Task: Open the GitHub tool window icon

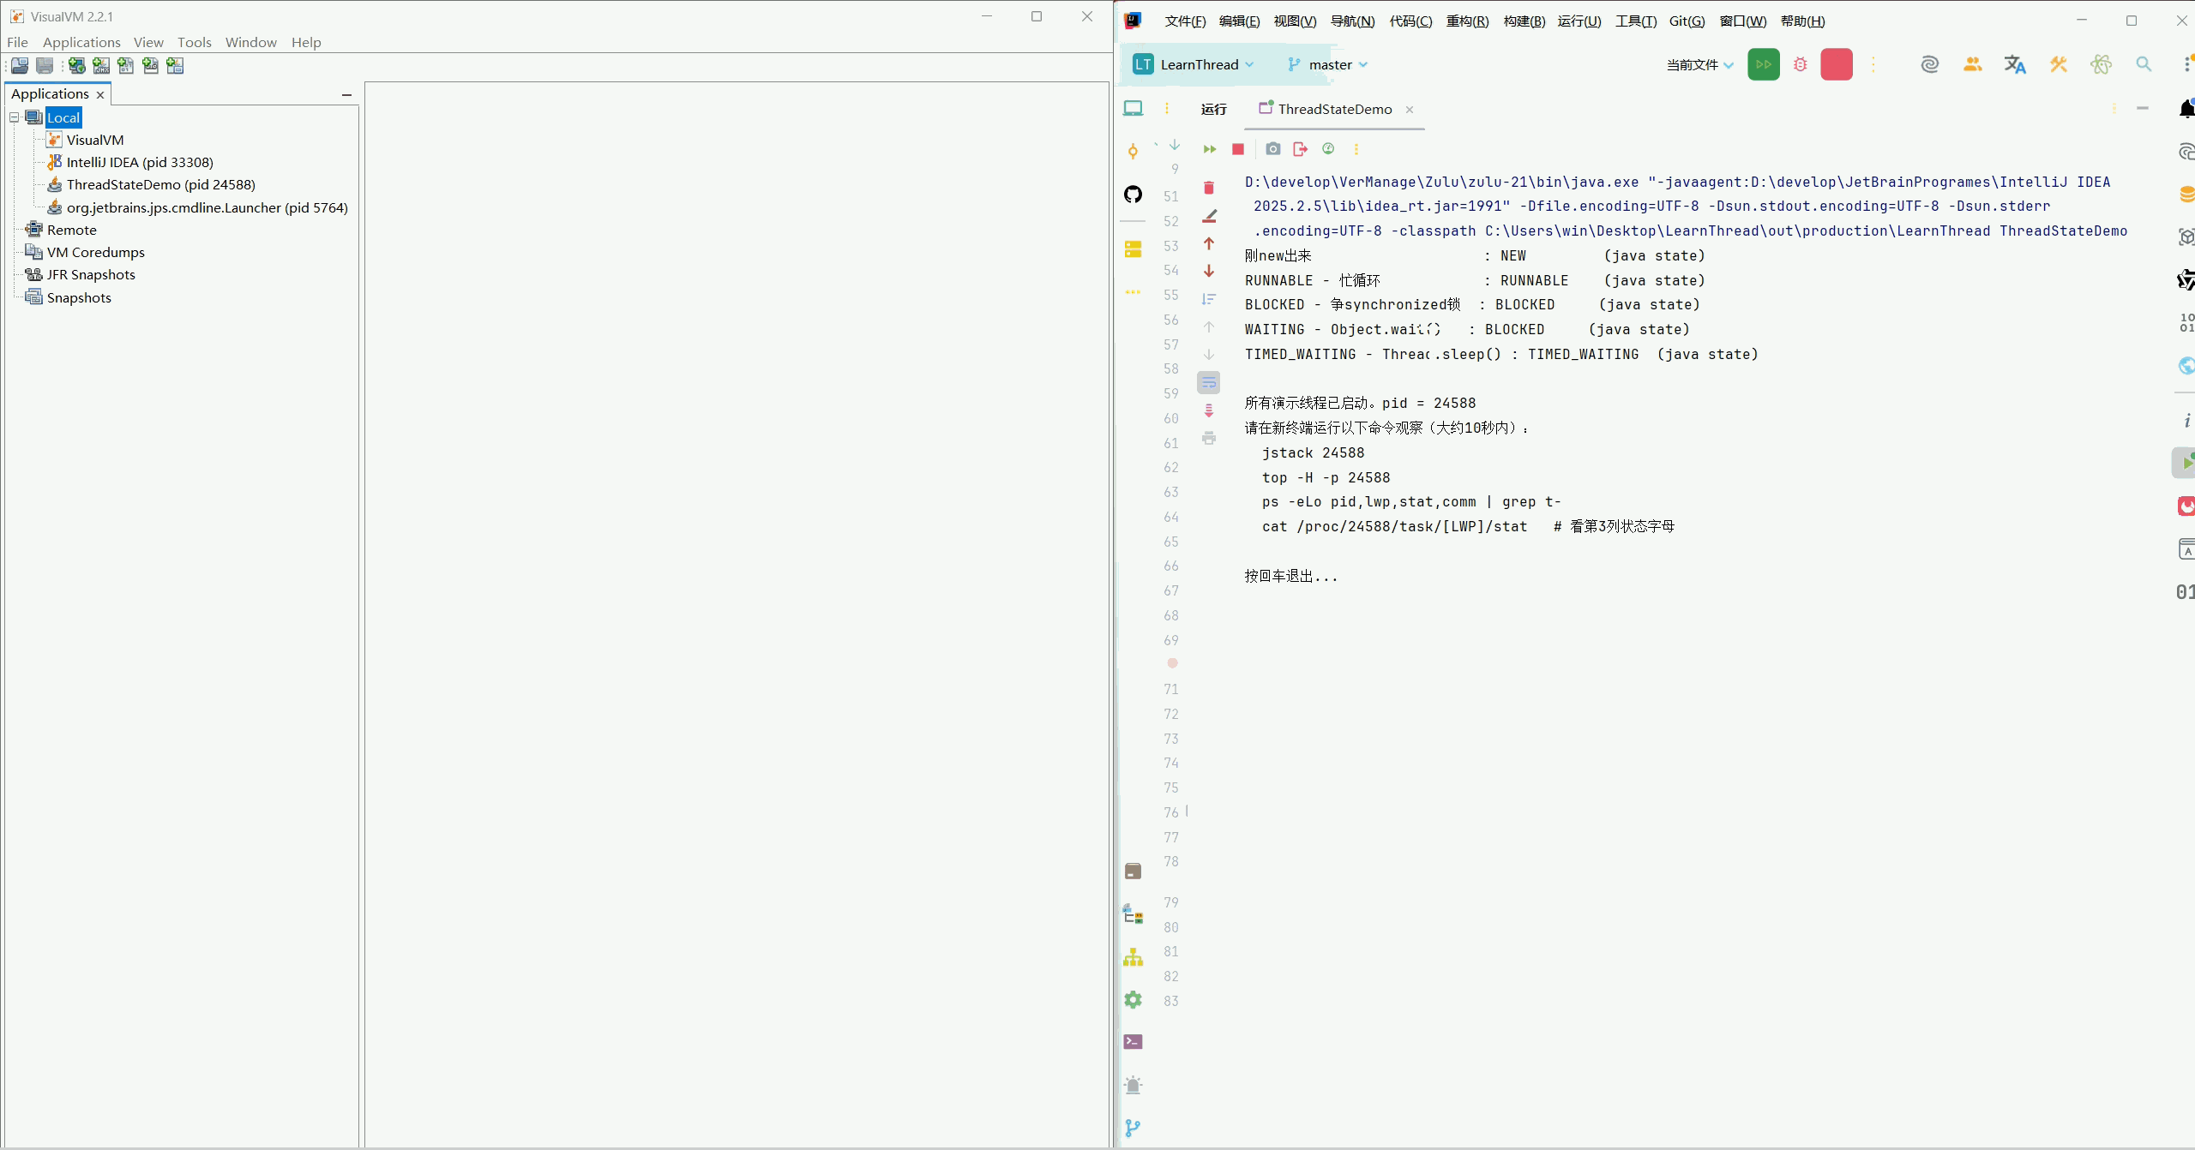Action: coord(1133,195)
